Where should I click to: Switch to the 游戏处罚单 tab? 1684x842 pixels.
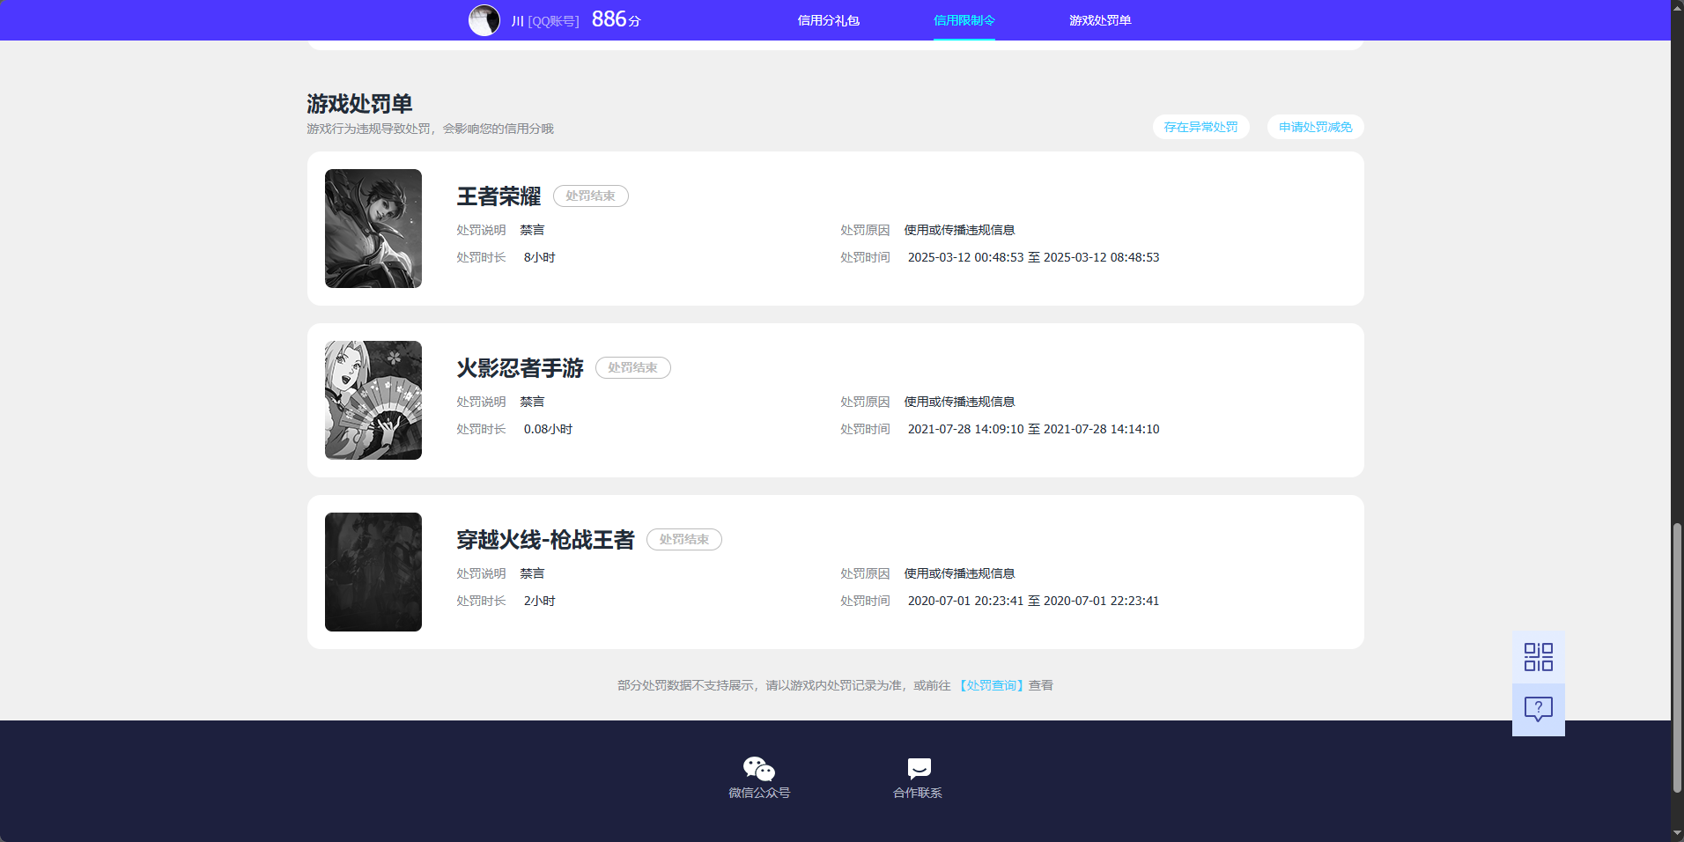tap(1100, 19)
